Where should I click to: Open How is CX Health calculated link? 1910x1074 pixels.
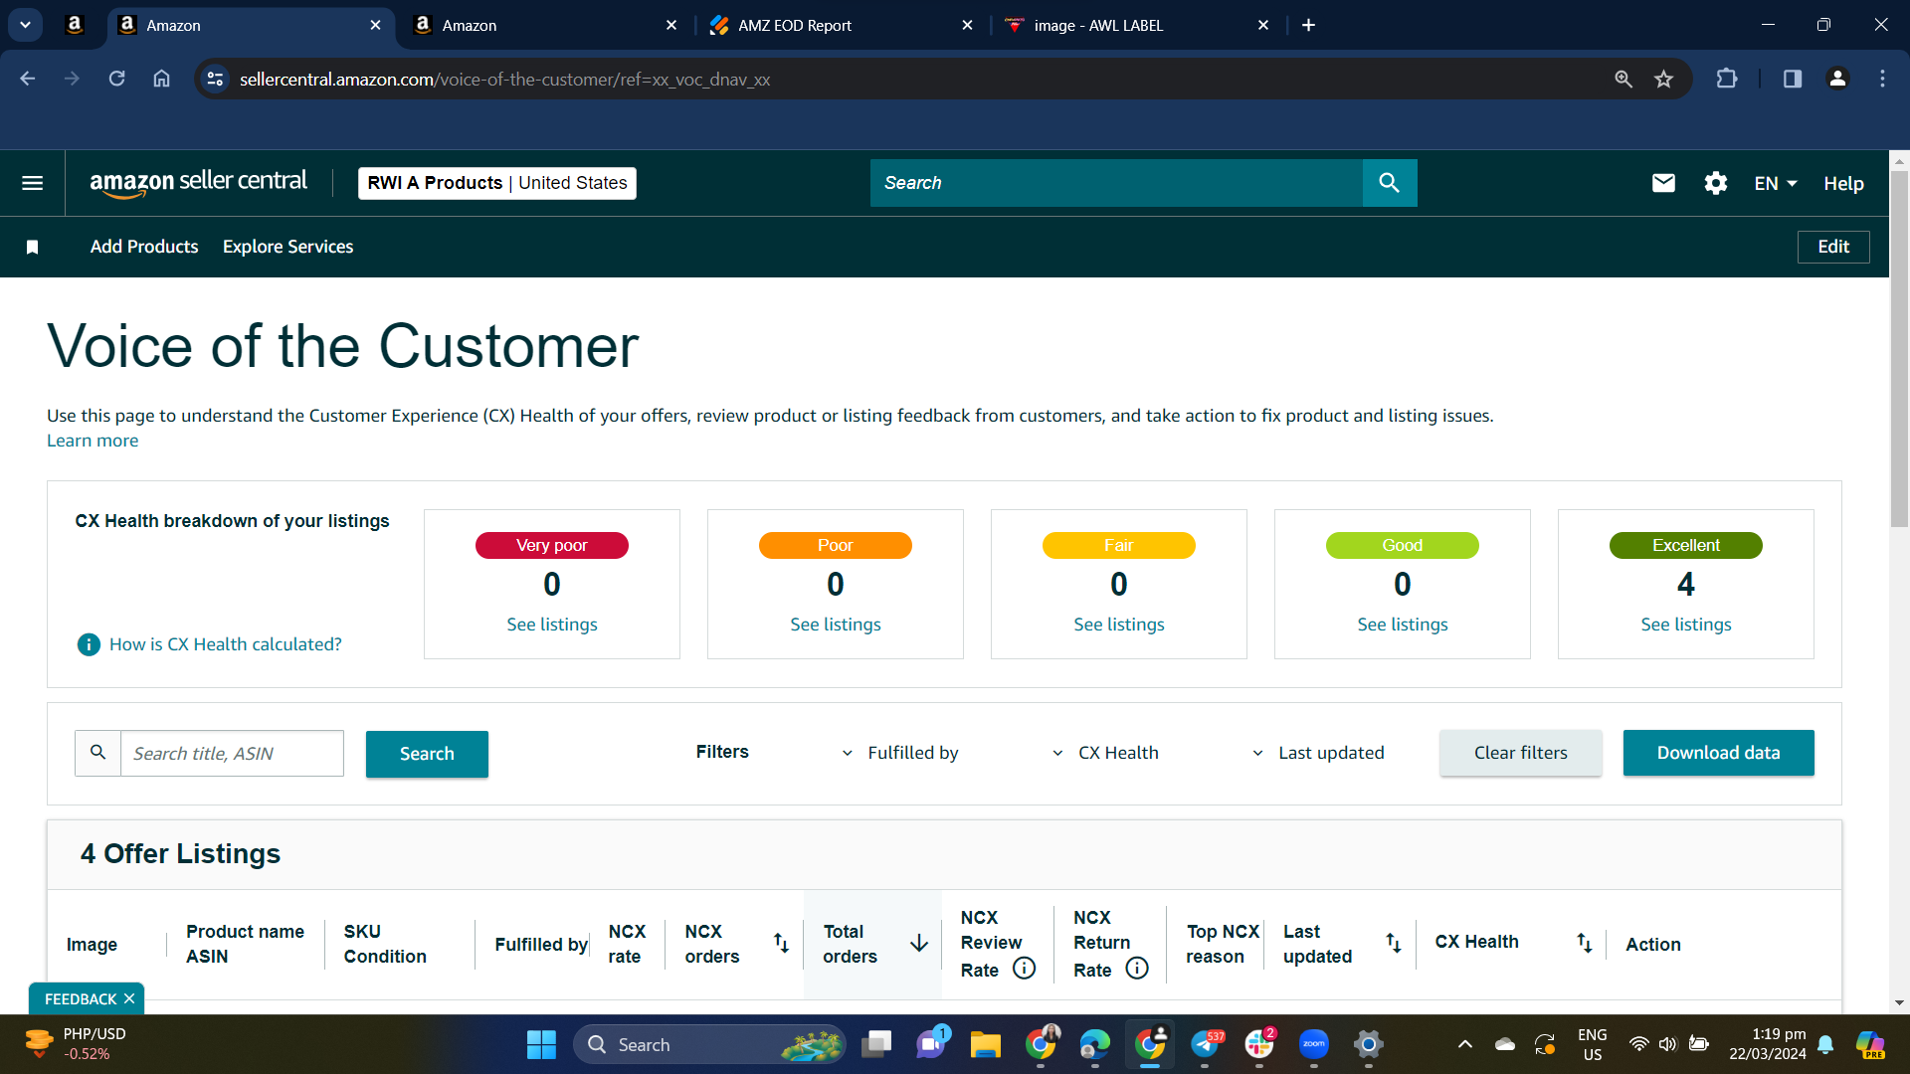[225, 644]
